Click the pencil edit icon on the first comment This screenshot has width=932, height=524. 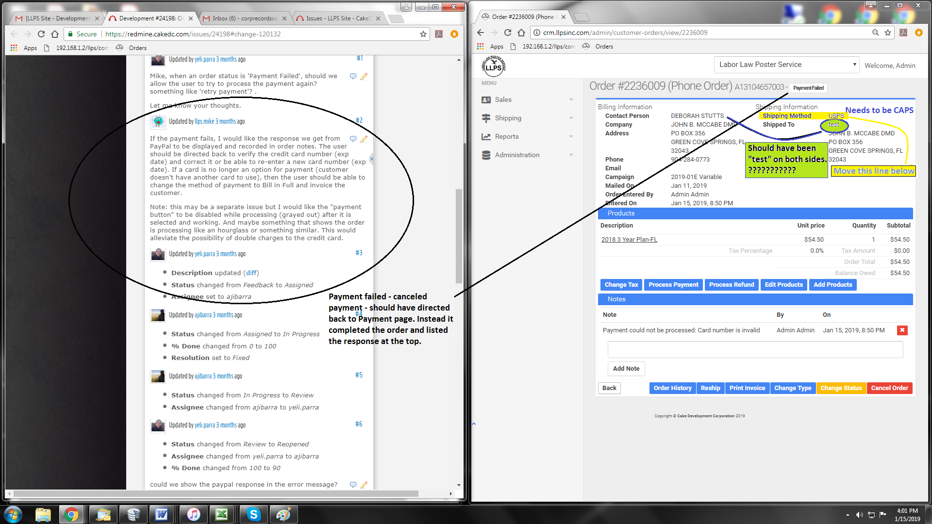click(x=364, y=76)
